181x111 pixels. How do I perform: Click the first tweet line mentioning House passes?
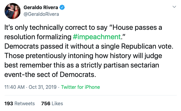[83, 28]
